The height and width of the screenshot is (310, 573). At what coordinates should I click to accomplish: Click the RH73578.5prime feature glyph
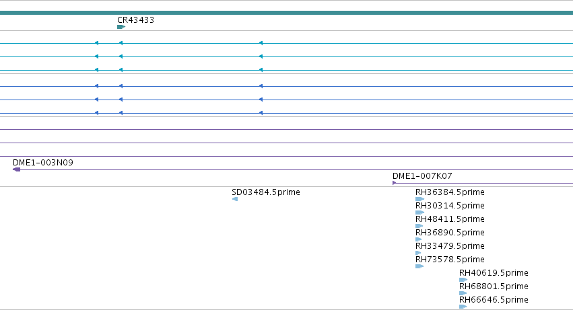coord(419,266)
